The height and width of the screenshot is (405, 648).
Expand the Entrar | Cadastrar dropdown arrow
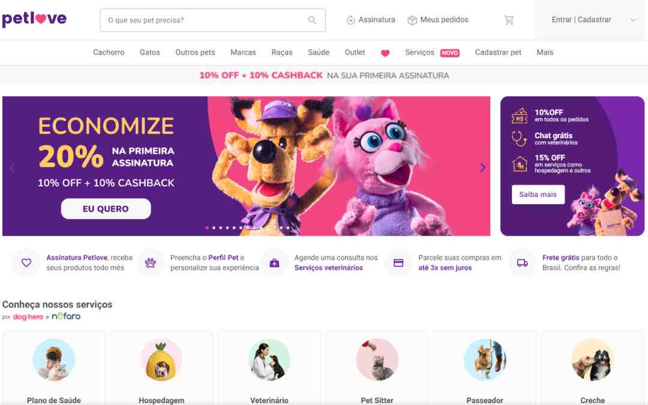pos(633,20)
